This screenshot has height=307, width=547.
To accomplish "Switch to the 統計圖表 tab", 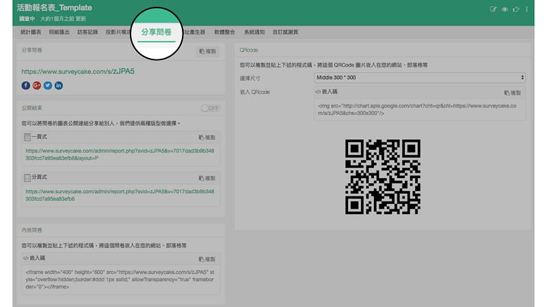I will tap(31, 32).
